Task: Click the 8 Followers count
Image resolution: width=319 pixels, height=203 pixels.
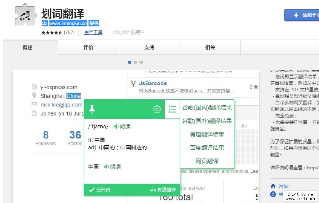Action: click(x=46, y=138)
